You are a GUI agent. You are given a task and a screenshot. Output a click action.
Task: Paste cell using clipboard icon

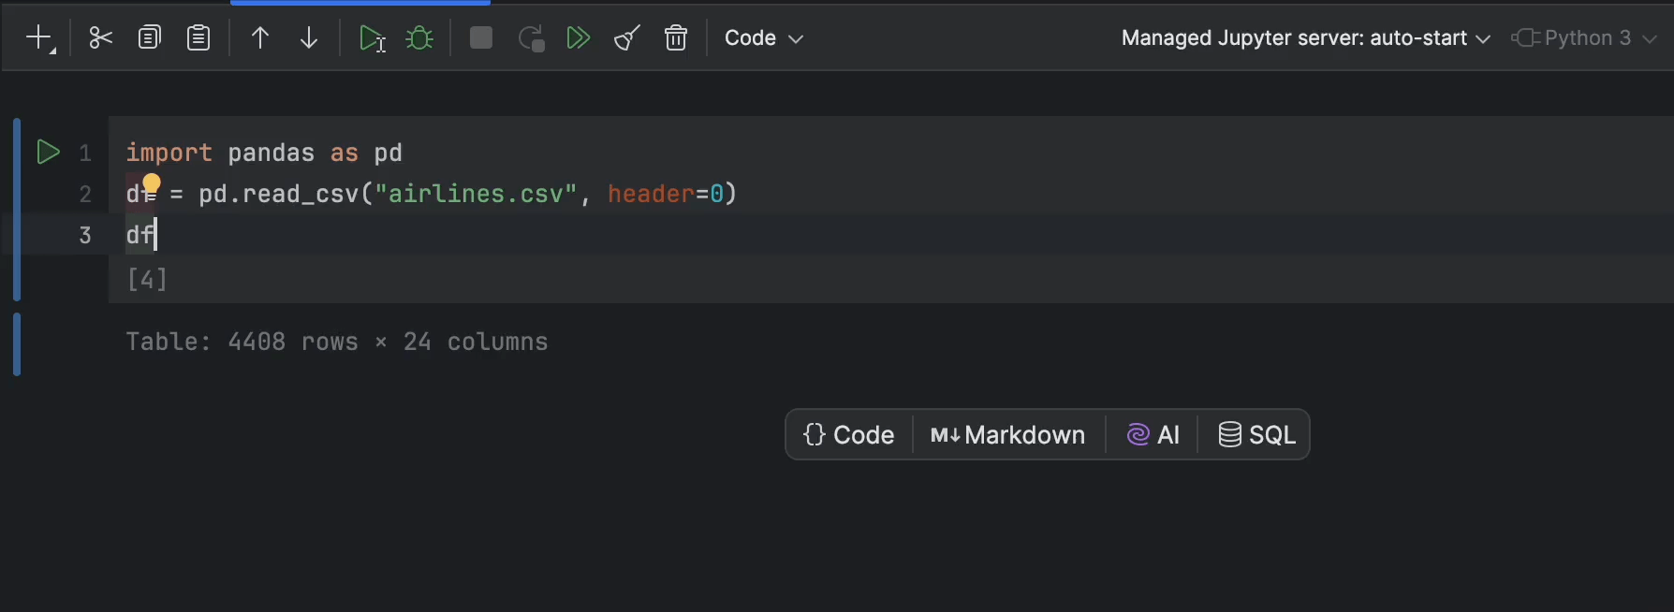pyautogui.click(x=198, y=38)
